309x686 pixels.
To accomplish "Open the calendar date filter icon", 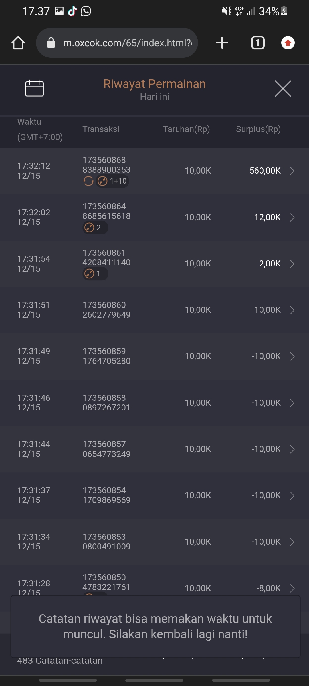I will click(34, 88).
